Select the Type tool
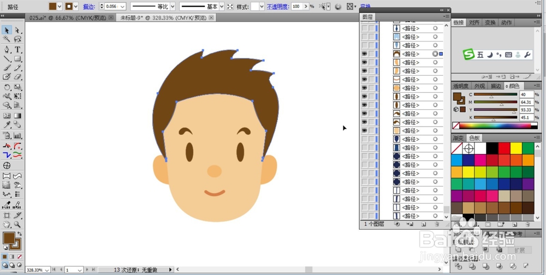 [x=17, y=50]
